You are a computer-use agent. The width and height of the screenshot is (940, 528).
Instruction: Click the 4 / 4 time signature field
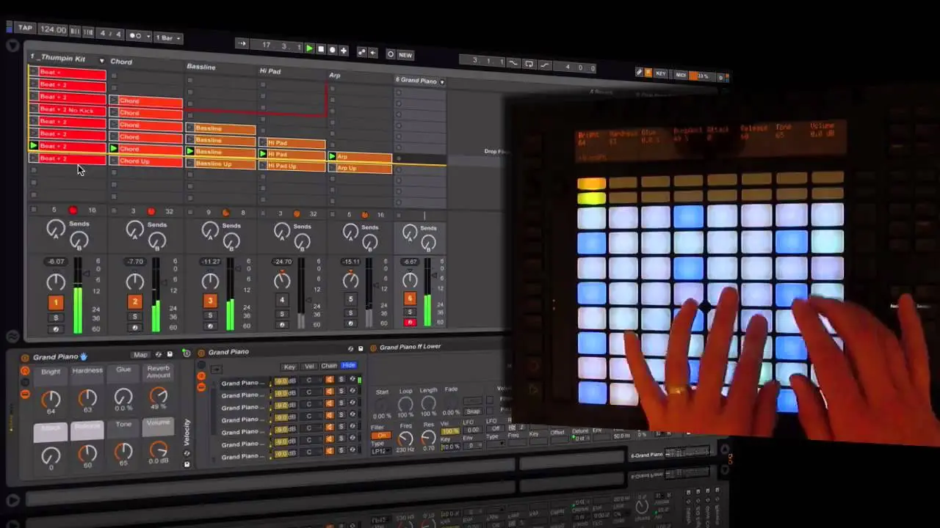pyautogui.click(x=110, y=34)
